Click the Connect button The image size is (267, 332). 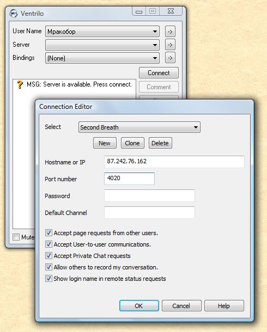click(159, 73)
